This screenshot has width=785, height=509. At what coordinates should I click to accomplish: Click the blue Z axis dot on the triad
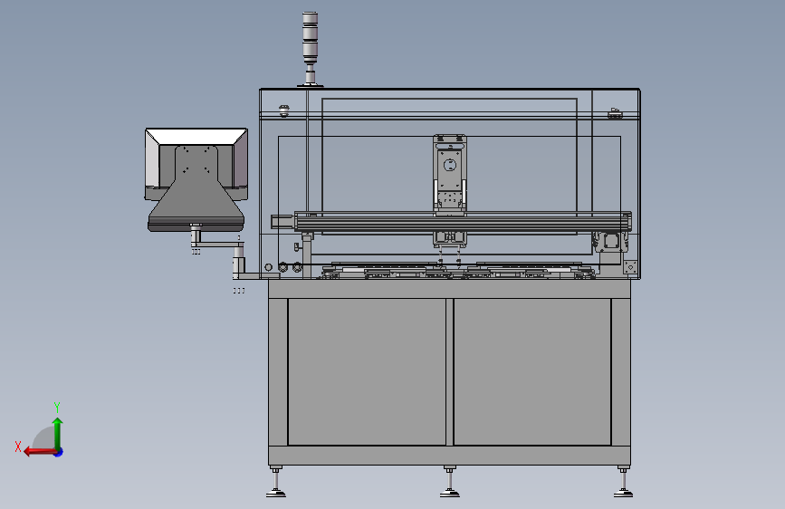(59, 452)
